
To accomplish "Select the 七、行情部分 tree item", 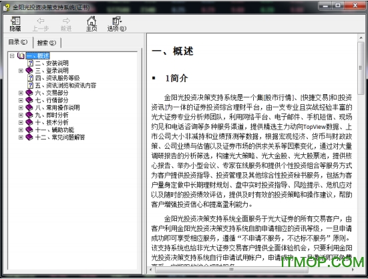I will [51, 100].
